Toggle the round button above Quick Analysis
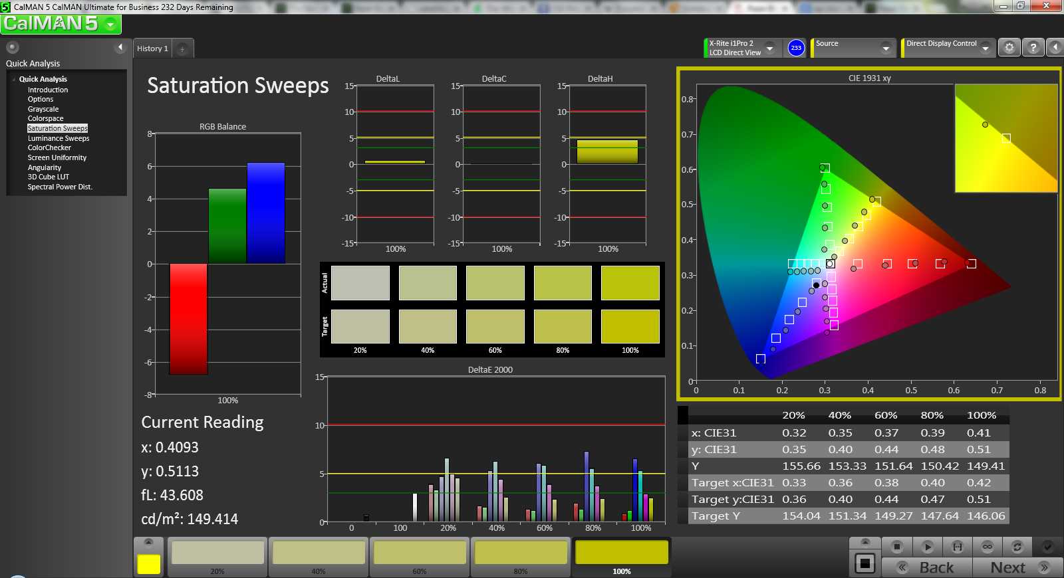 coord(13,47)
